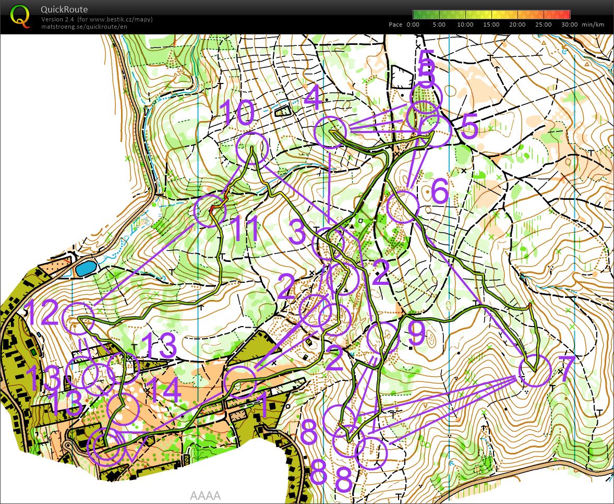Pick control circle 6 on the map

(x=403, y=205)
